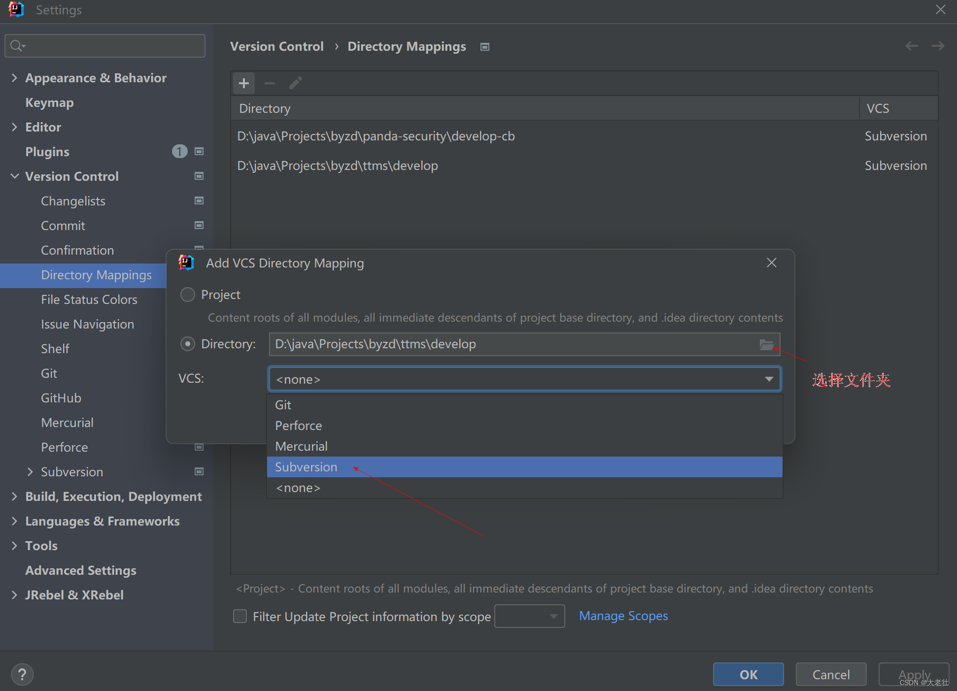Choose Subversion in the VCS list

(306, 467)
